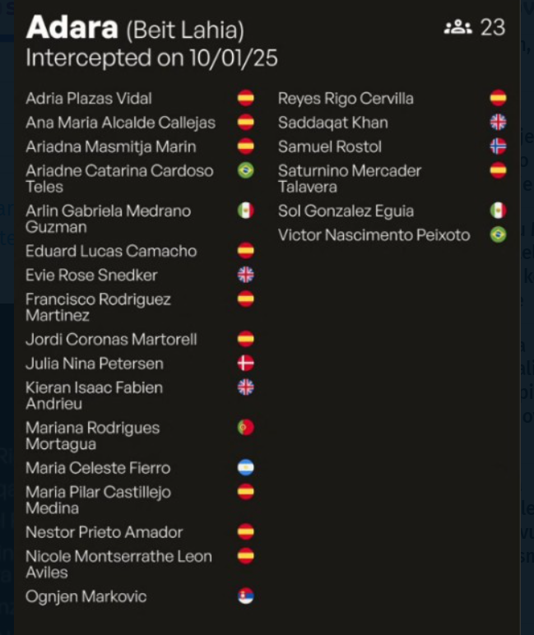Click Mexico flag beside Sol Gonzalez Eguia
Screen dimensions: 534x635
pyautogui.click(x=498, y=211)
